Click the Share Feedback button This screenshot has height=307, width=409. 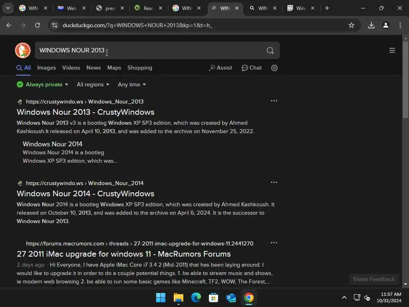click(x=374, y=279)
